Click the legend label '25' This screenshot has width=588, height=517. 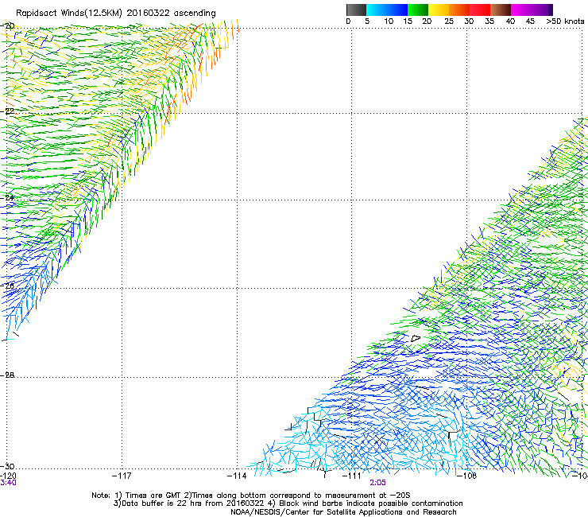(449, 21)
